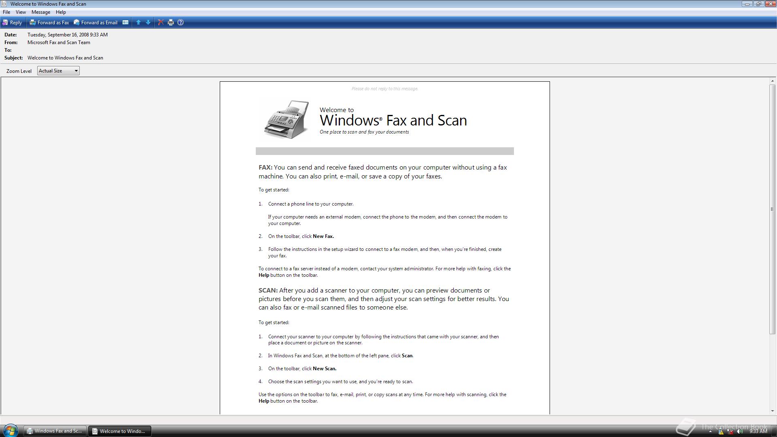
Task: Click scroll down arrow of document pane
Action: (772, 411)
